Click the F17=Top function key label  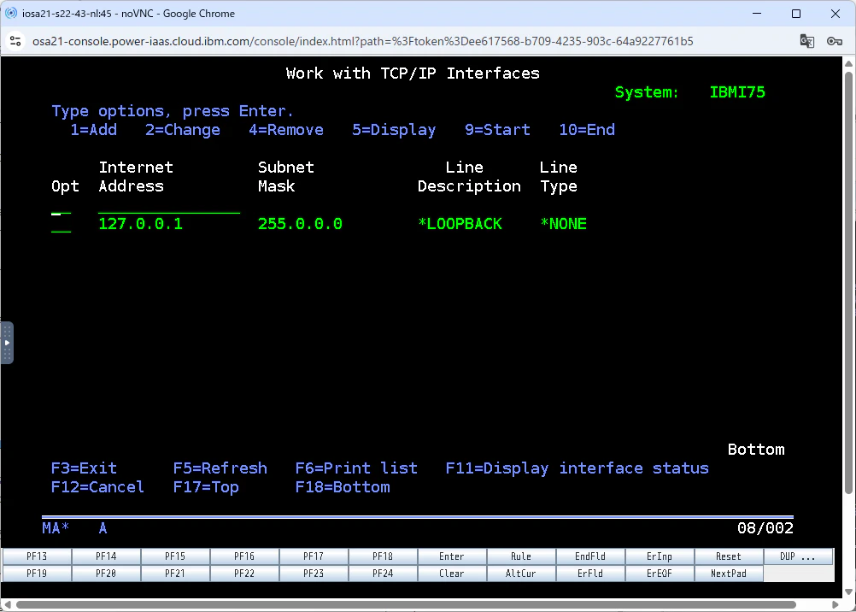pyautogui.click(x=206, y=487)
